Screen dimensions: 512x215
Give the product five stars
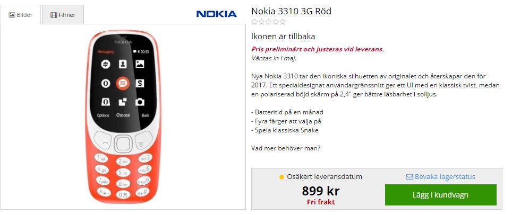(x=283, y=22)
